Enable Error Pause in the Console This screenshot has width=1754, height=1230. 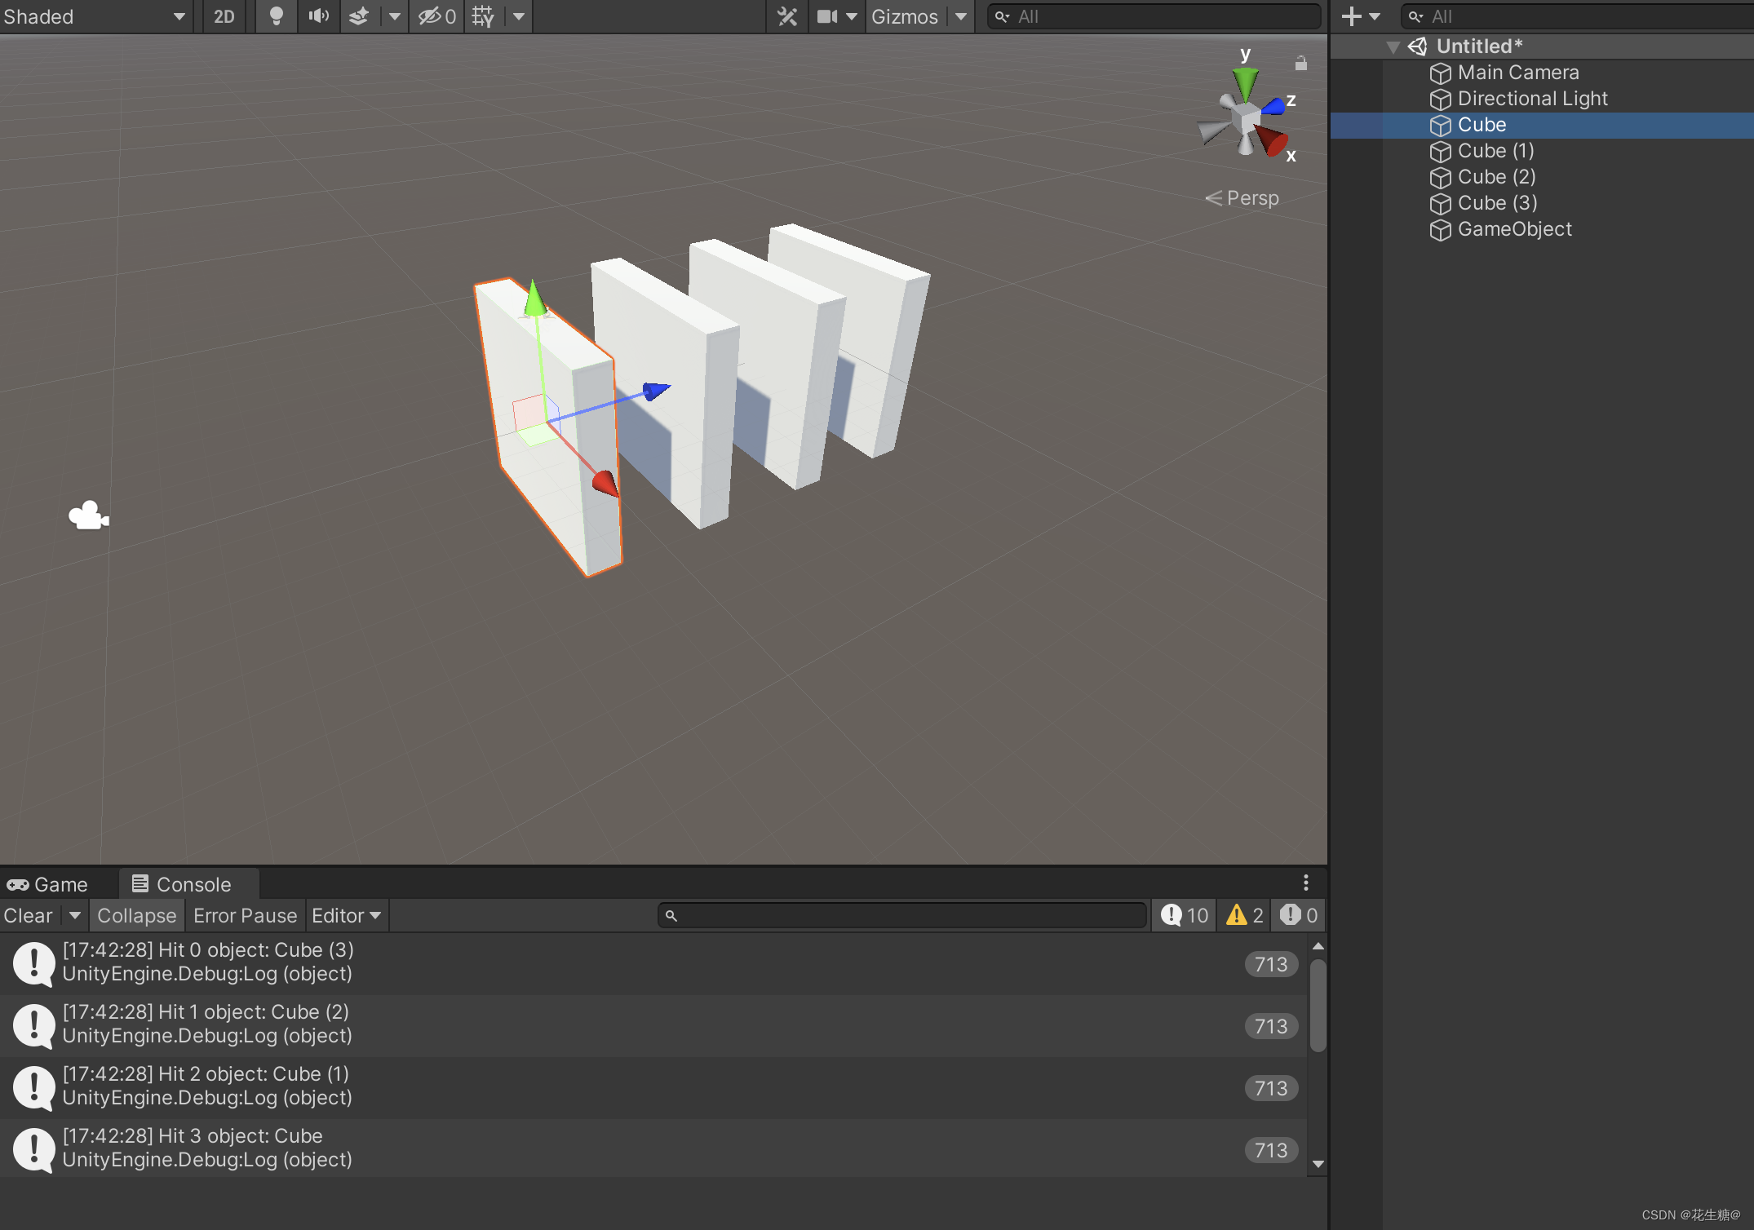pyautogui.click(x=245, y=915)
